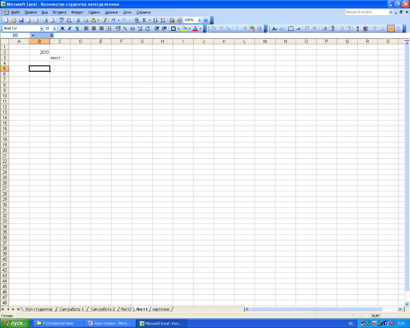Open Print Preview
Image resolution: width=410 pixels, height=328 pixels.
[x=53, y=20]
